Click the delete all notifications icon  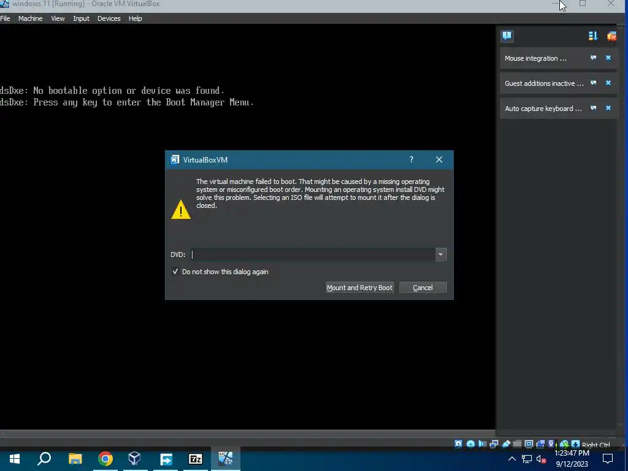coord(611,36)
